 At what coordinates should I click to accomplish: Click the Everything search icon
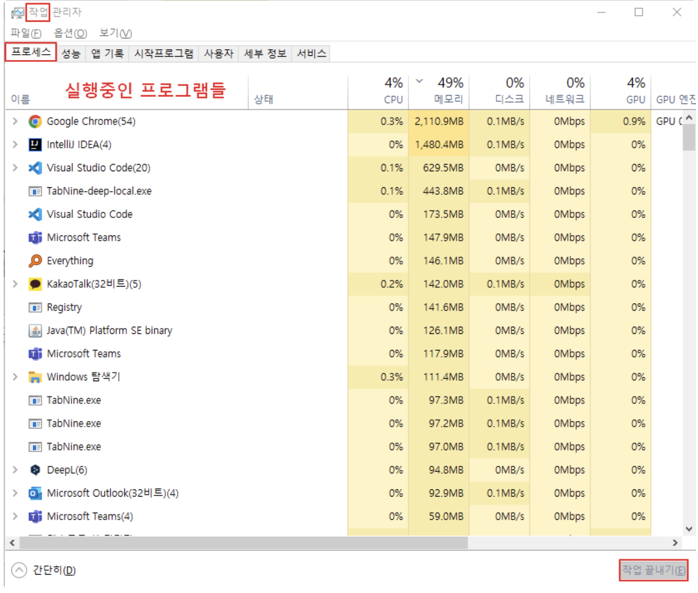pyautogui.click(x=35, y=261)
